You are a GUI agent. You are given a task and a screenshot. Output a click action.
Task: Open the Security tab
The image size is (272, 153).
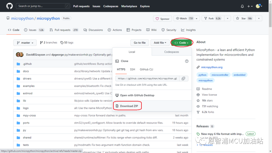coord(169,30)
